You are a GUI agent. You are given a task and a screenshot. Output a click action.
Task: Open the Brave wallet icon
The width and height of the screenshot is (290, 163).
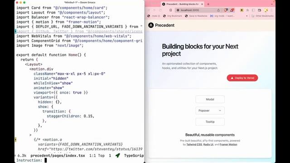[x=260, y=10]
